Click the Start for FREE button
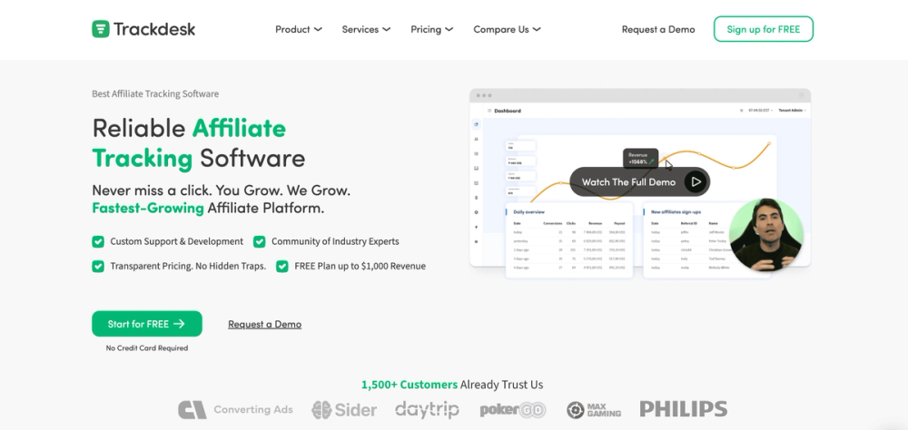The image size is (908, 430). 147,324
